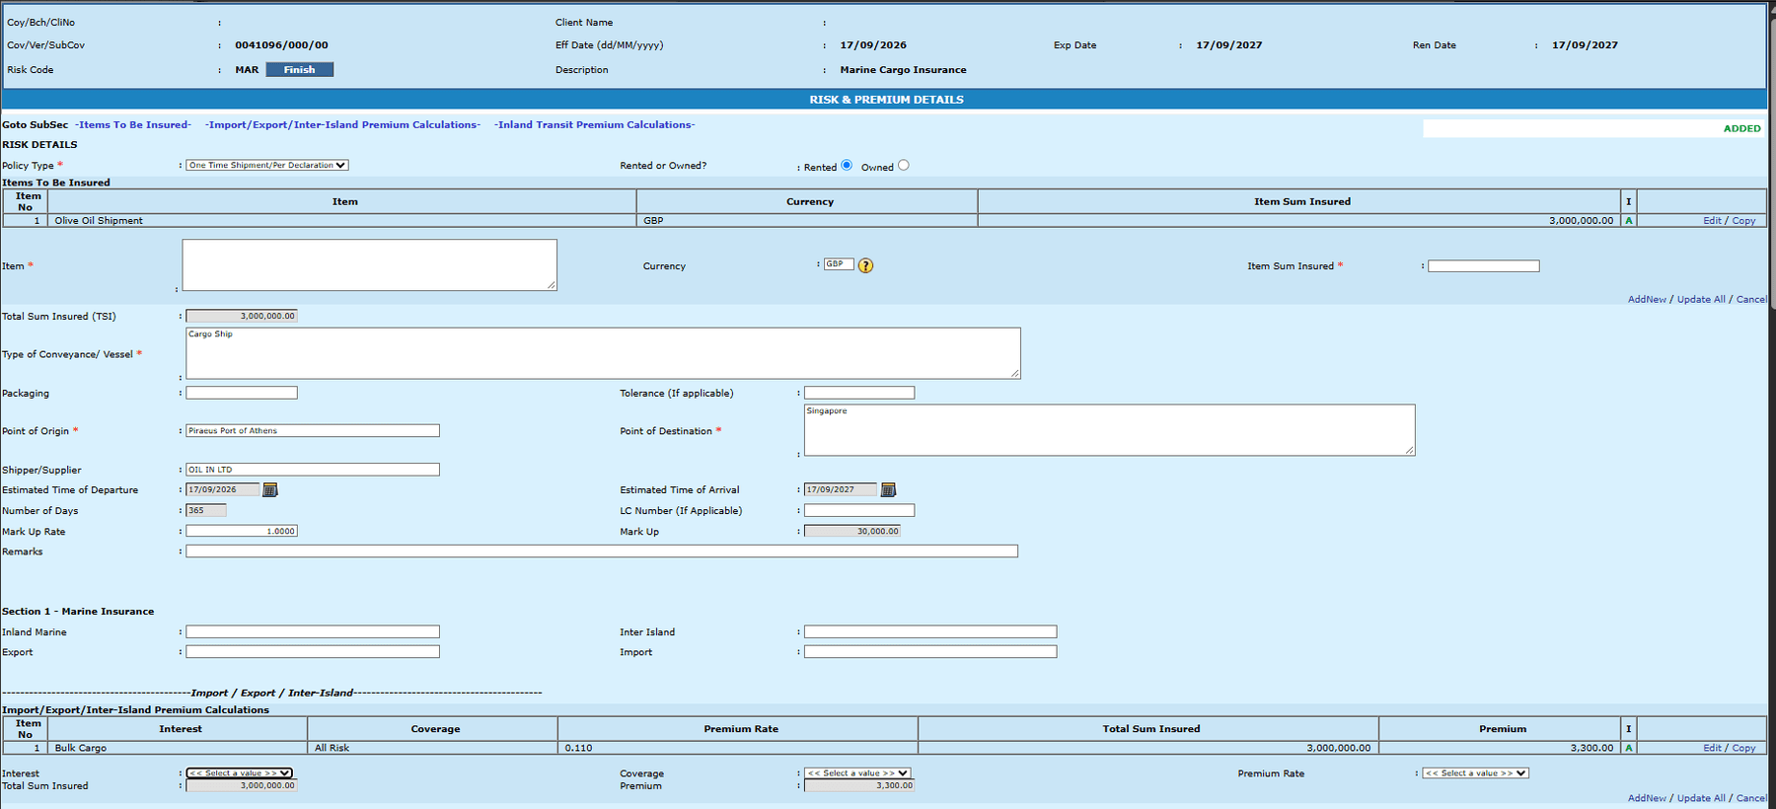Open the Policy Type dropdown
The width and height of the screenshot is (1776, 809).
pyautogui.click(x=267, y=165)
